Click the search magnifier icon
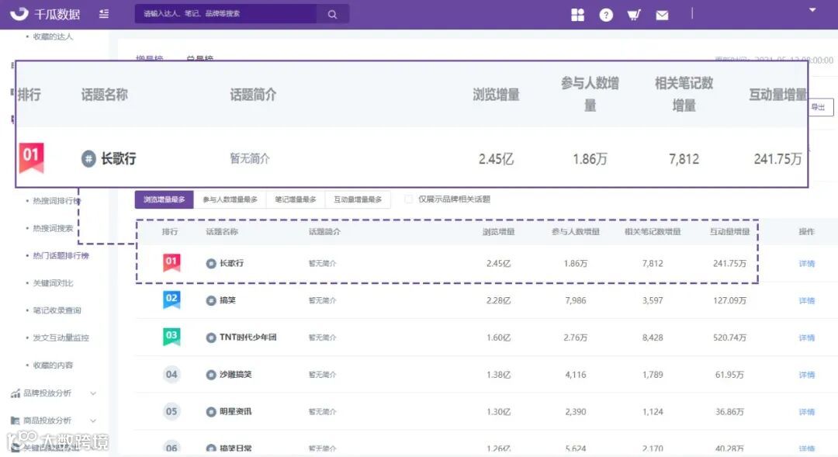Screen dimensions: 838x457 coord(332,15)
